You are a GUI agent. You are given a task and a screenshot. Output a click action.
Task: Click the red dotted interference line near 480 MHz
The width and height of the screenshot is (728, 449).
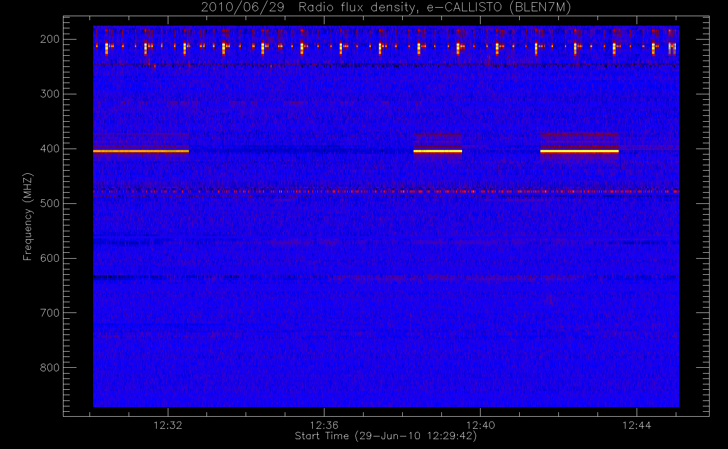(386, 191)
